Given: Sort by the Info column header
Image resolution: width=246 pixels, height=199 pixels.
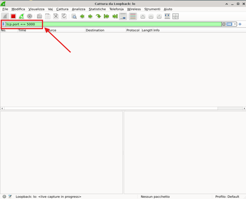Looking at the screenshot, I should [199, 30].
